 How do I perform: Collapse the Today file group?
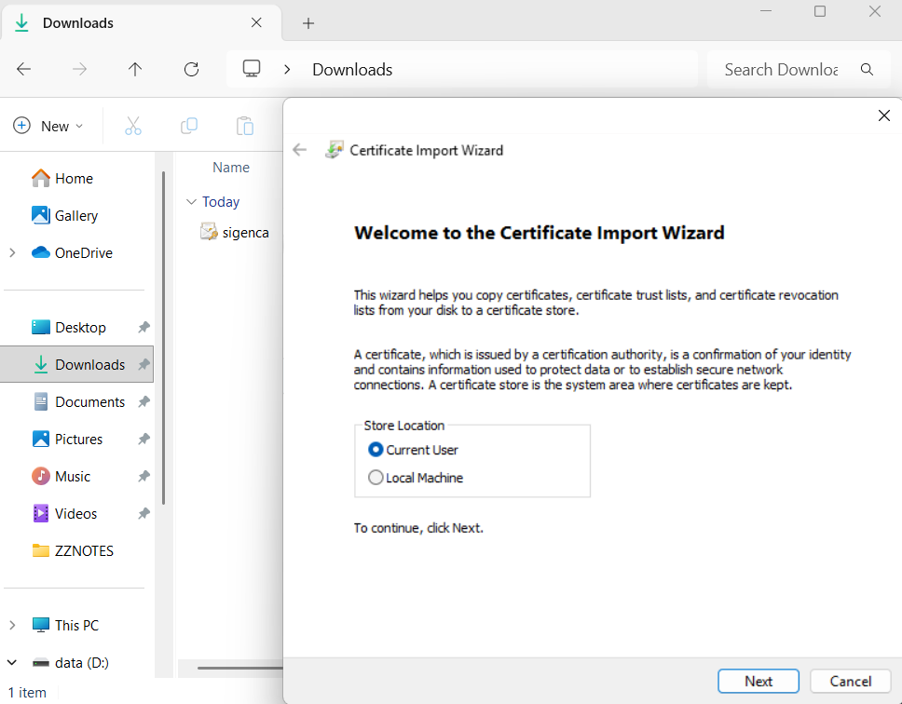coord(191,202)
